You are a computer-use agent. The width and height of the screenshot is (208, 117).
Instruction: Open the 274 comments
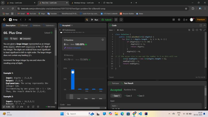click(20, 107)
